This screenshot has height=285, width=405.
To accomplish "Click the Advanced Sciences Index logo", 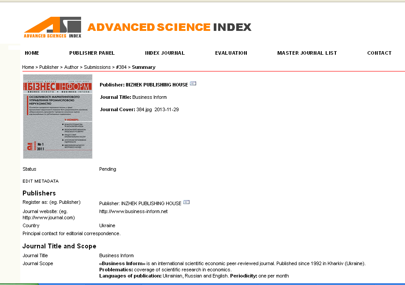I will (x=52, y=27).
